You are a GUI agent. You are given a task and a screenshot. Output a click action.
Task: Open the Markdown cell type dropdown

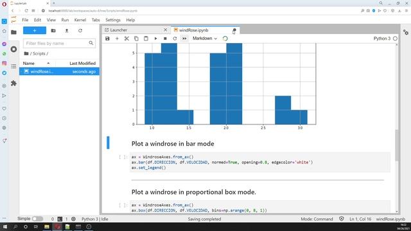tap(205, 38)
